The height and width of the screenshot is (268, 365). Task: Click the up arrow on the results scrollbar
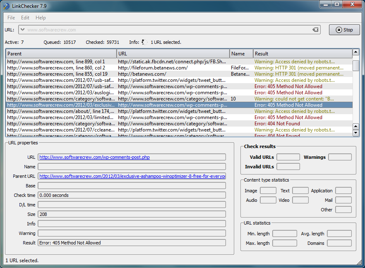[x=355, y=53]
